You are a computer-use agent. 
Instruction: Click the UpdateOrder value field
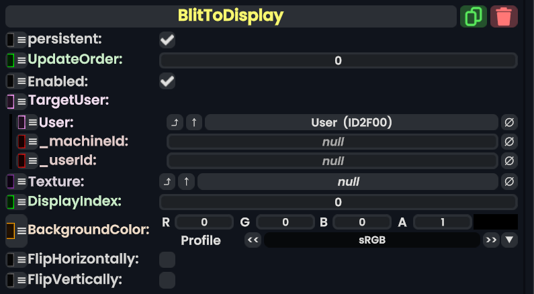(x=338, y=60)
